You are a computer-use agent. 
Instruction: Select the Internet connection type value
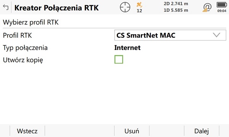point(127,48)
